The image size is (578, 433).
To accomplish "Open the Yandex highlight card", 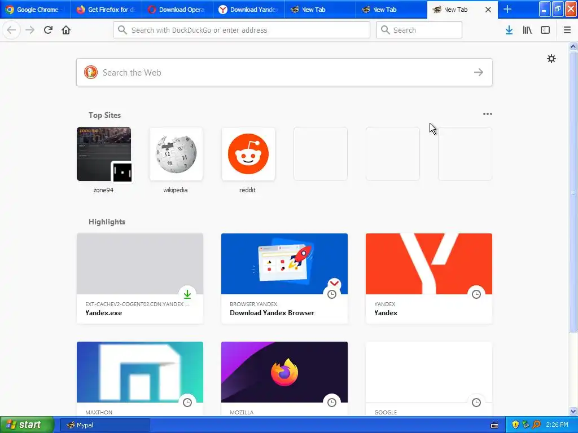I will click(x=429, y=279).
